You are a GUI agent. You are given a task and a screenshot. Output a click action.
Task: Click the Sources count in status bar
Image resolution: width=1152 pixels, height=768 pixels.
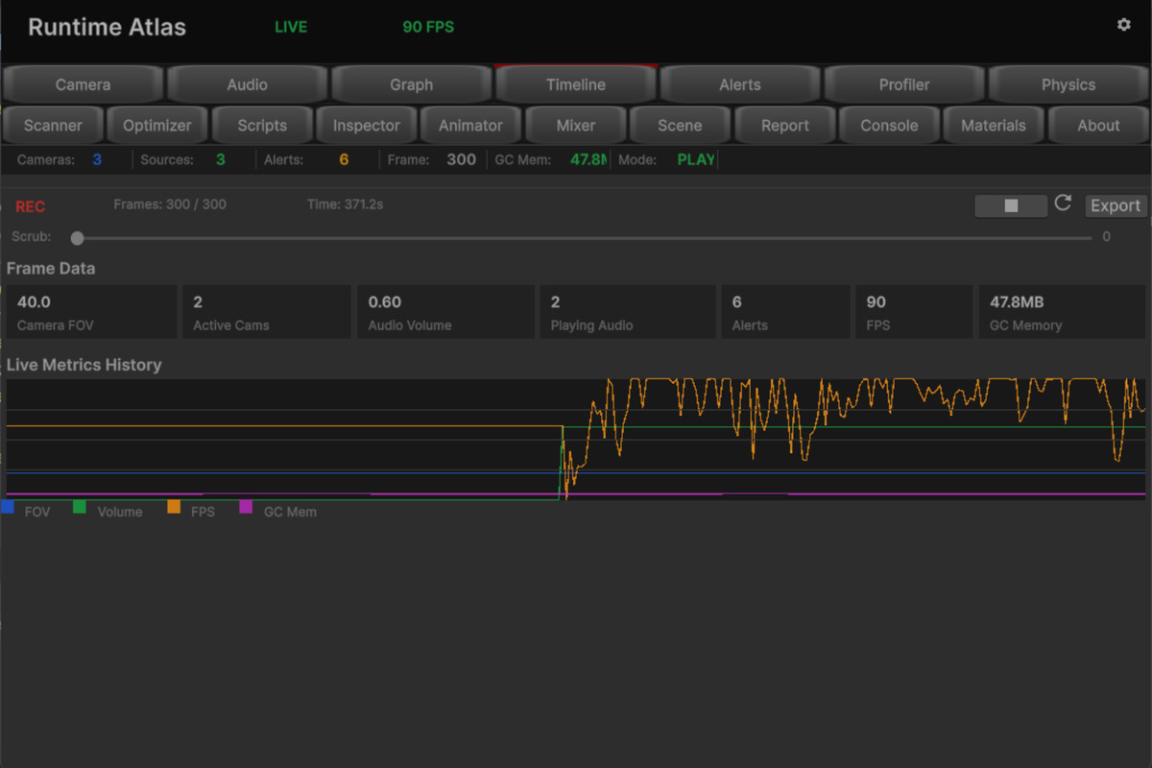point(220,159)
